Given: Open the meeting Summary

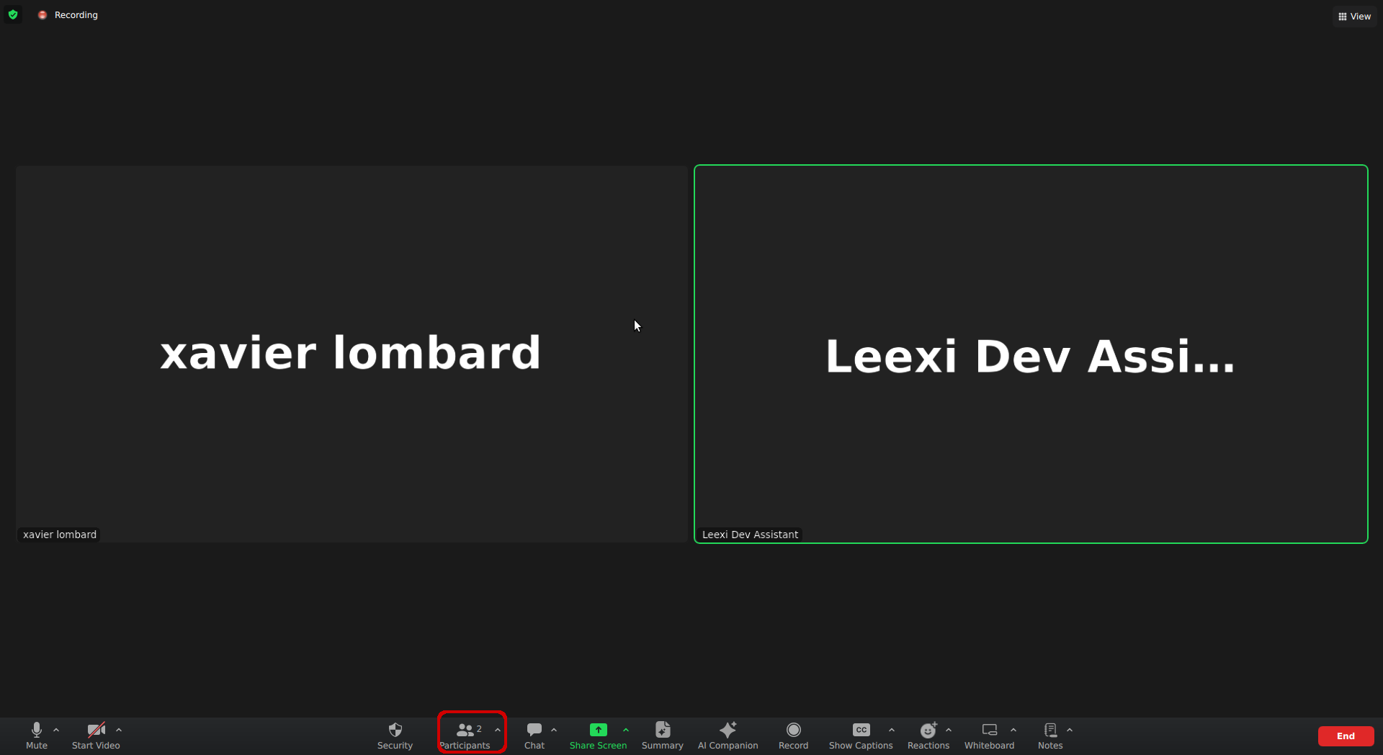Looking at the screenshot, I should coord(662,736).
